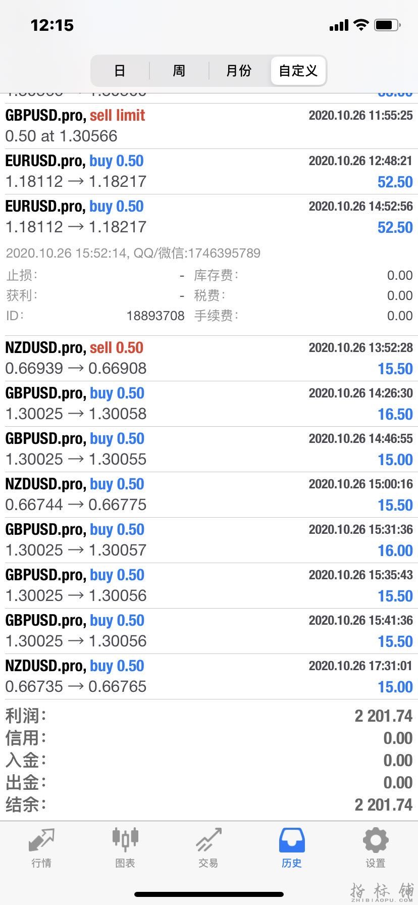Expand the GBPUSD sell limit order

209,126
